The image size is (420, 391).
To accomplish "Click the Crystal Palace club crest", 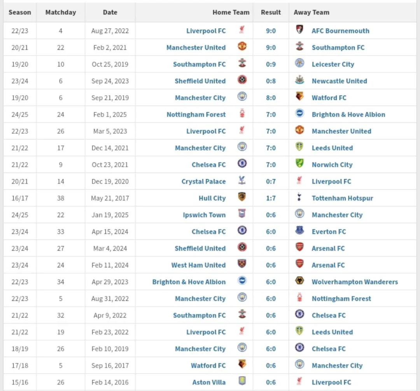I will click(x=242, y=180).
